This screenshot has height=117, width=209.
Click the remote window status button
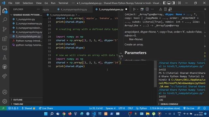3,108
